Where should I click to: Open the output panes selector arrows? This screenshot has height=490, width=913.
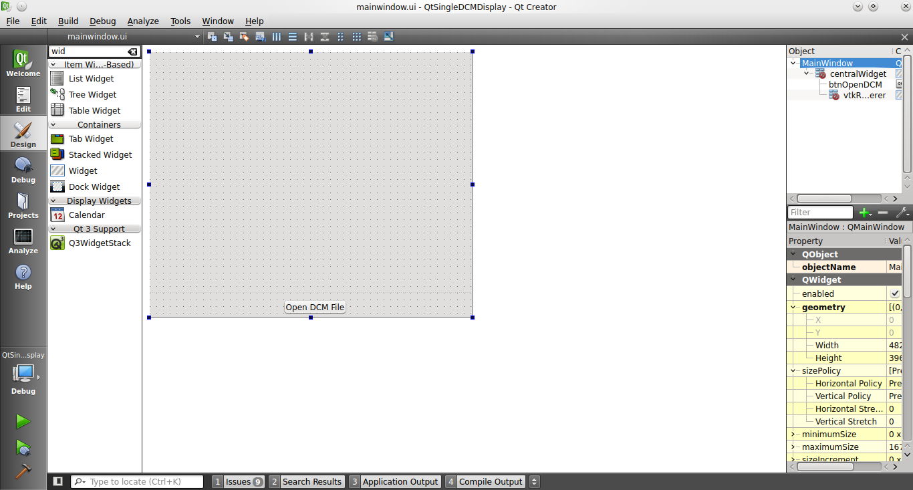point(534,481)
